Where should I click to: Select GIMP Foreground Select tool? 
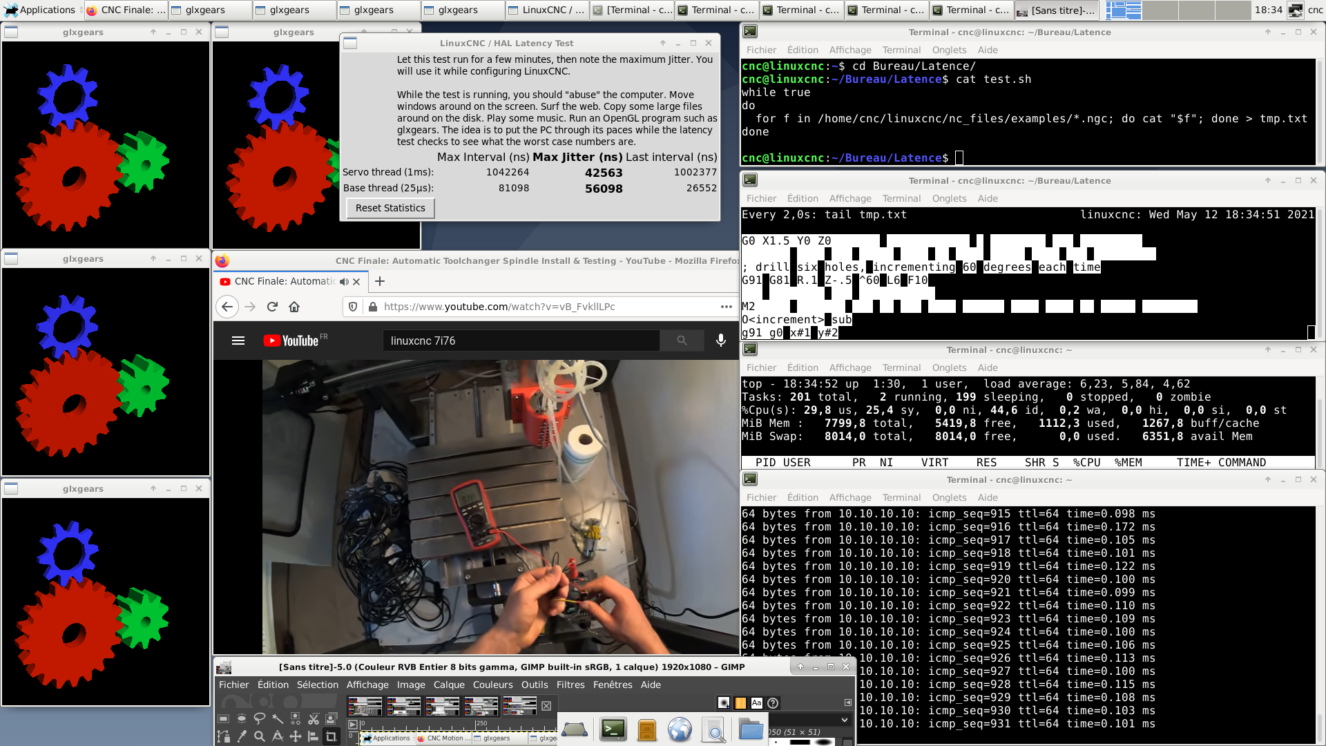click(331, 718)
